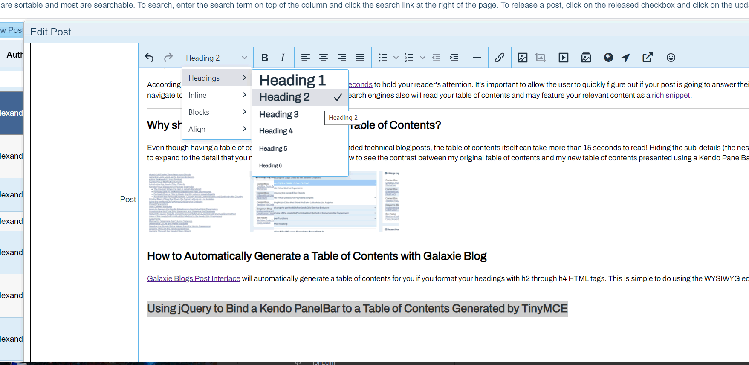The image size is (749, 365).
Task: Expand the Headings submenu
Action: 217,78
